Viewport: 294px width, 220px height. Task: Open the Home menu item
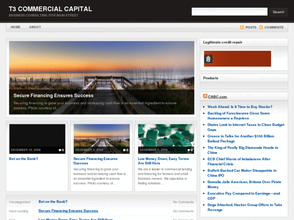[x=15, y=27]
